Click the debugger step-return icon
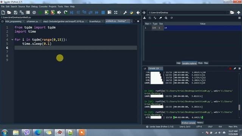 pyautogui.click(x=91, y=12)
